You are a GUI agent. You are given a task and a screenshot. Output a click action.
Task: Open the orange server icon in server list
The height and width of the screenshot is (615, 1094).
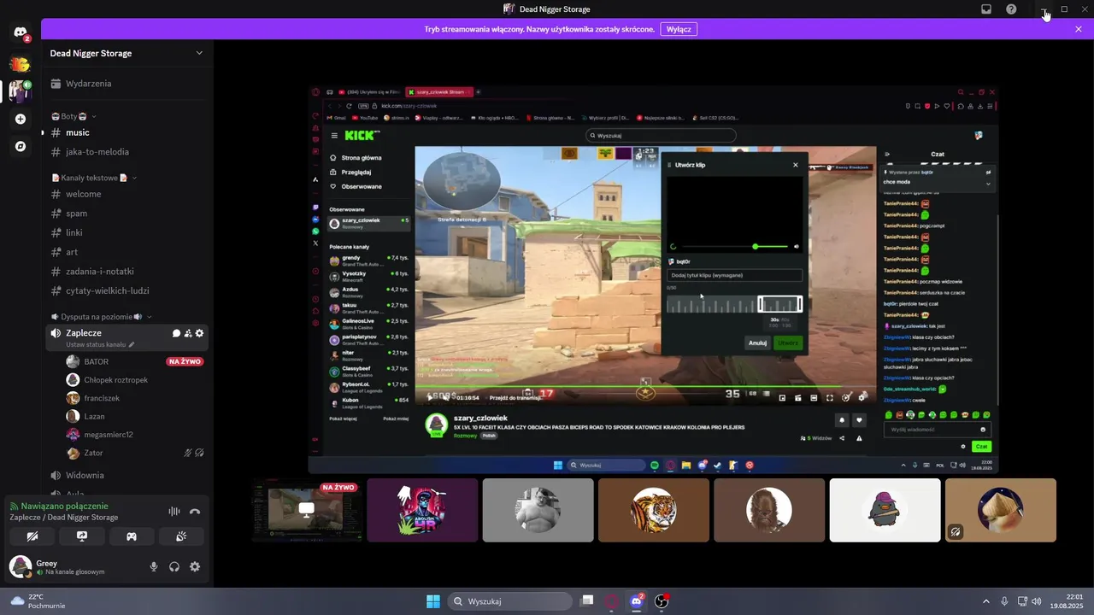21,64
